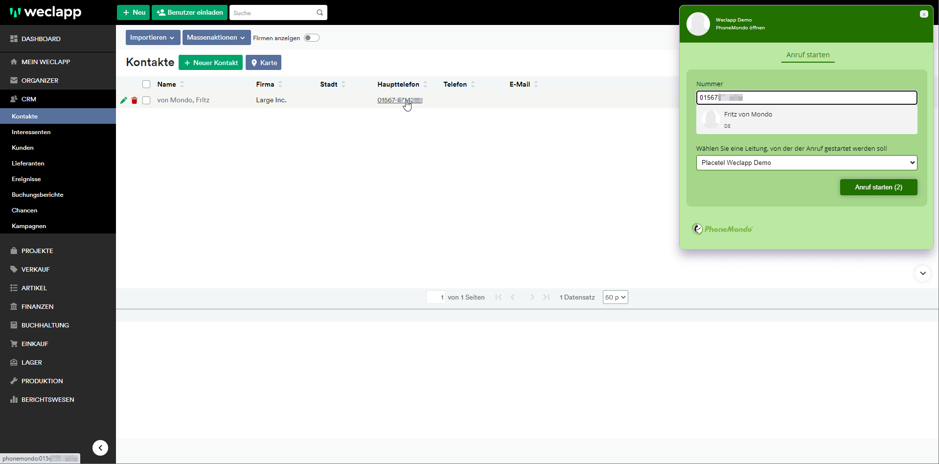Open the von Mondo, Fritz contact link
939x464 pixels.
183,100
